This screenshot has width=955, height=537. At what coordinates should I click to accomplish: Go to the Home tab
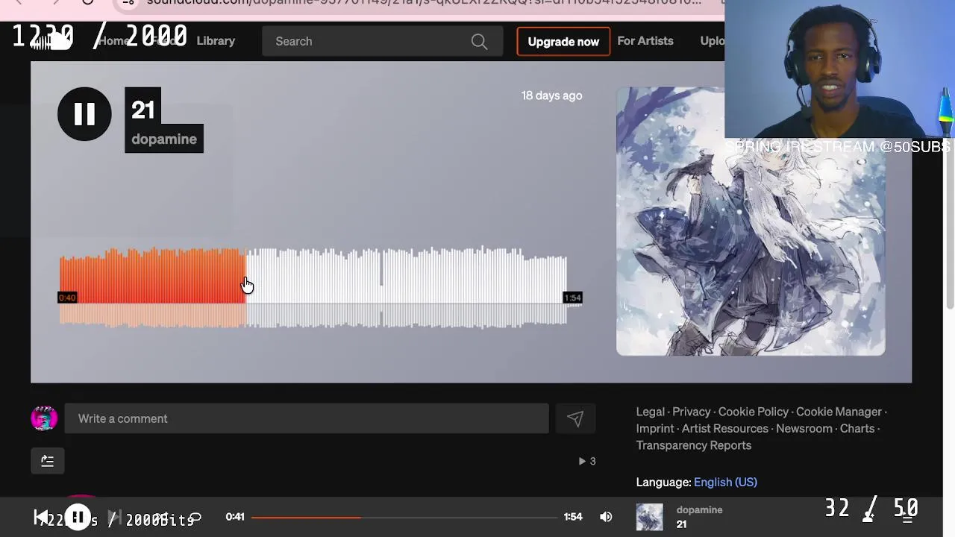[x=113, y=41]
